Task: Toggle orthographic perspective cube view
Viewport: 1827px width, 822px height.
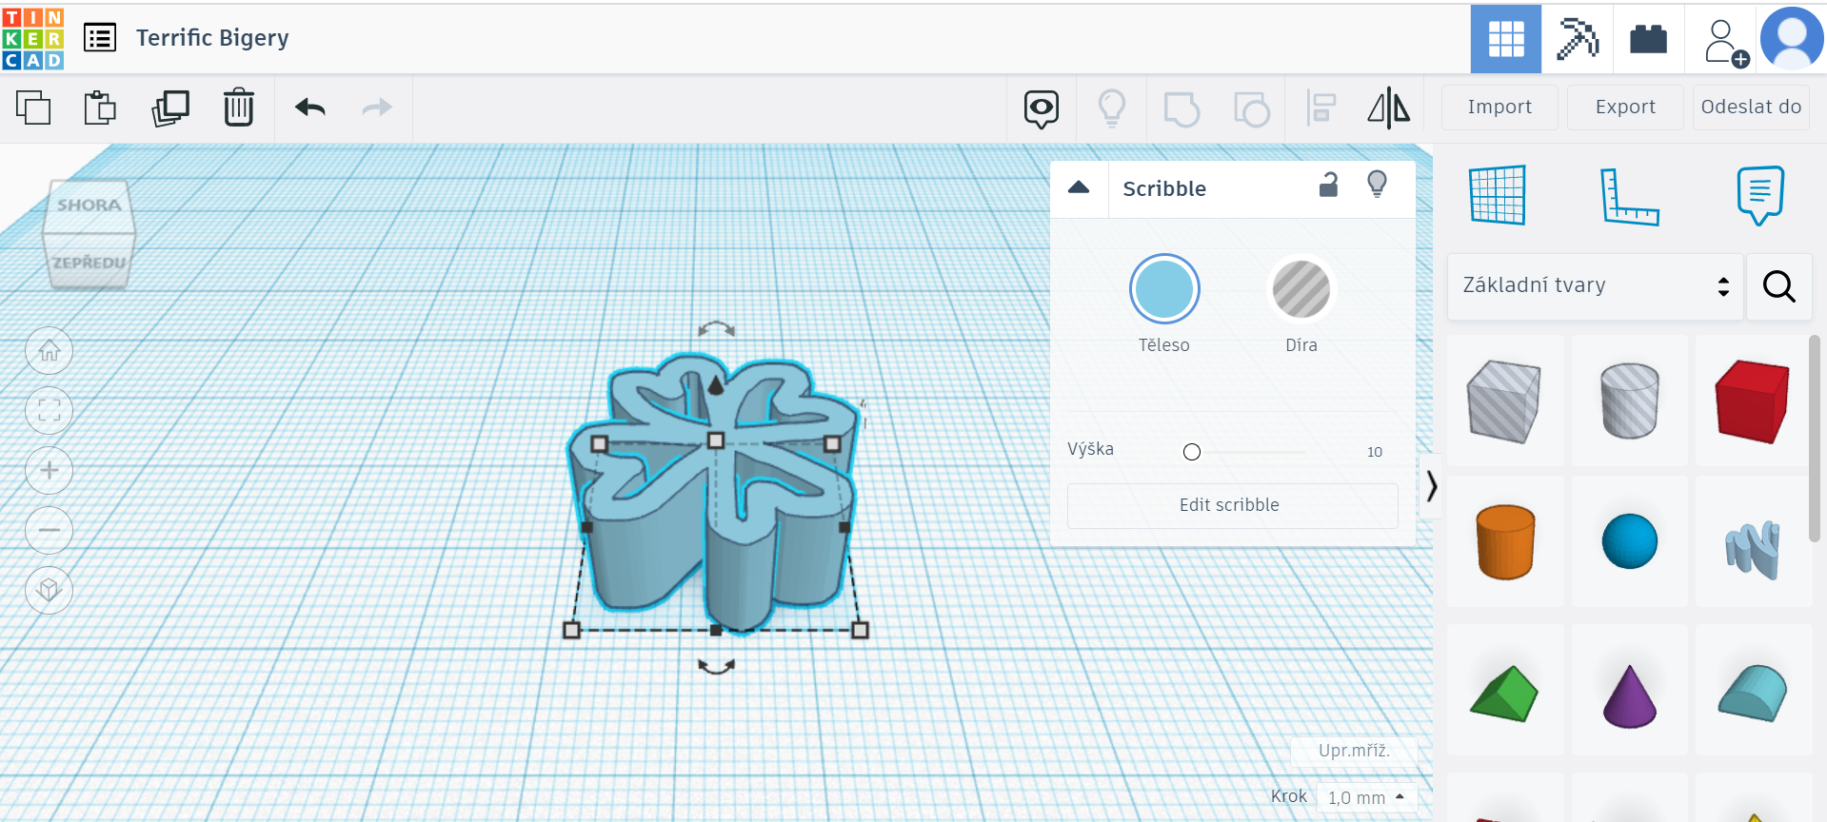Action: (50, 590)
